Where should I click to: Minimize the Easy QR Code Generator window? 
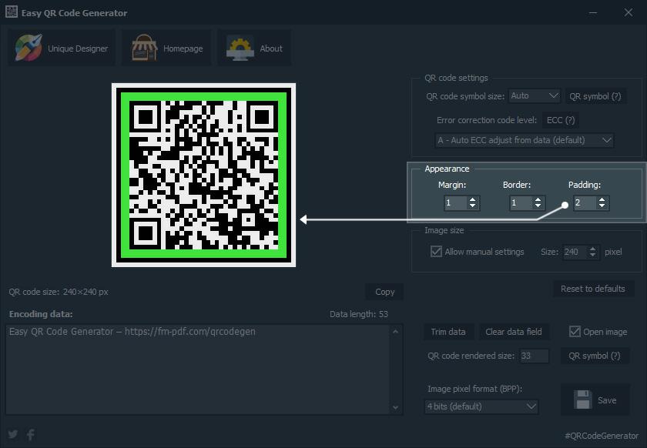(593, 12)
